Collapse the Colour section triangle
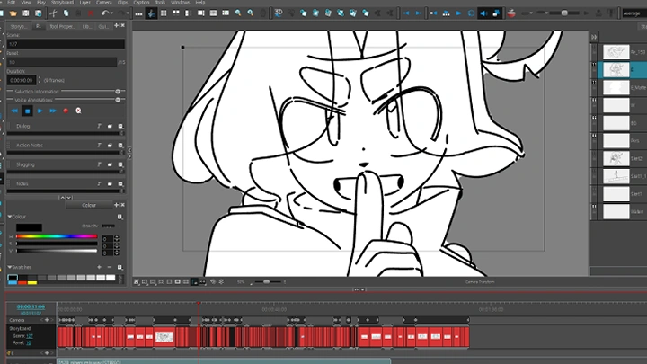This screenshot has width=647, height=364. click(9, 217)
